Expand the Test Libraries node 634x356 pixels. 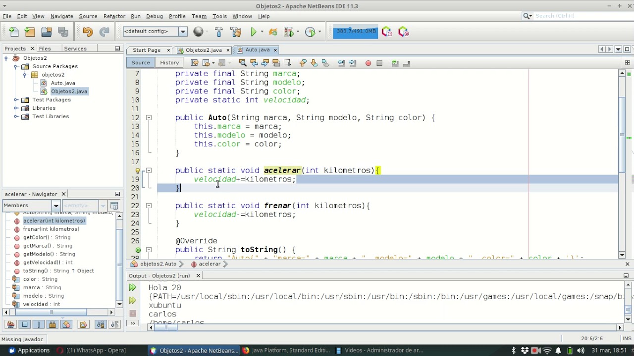[x=16, y=117]
